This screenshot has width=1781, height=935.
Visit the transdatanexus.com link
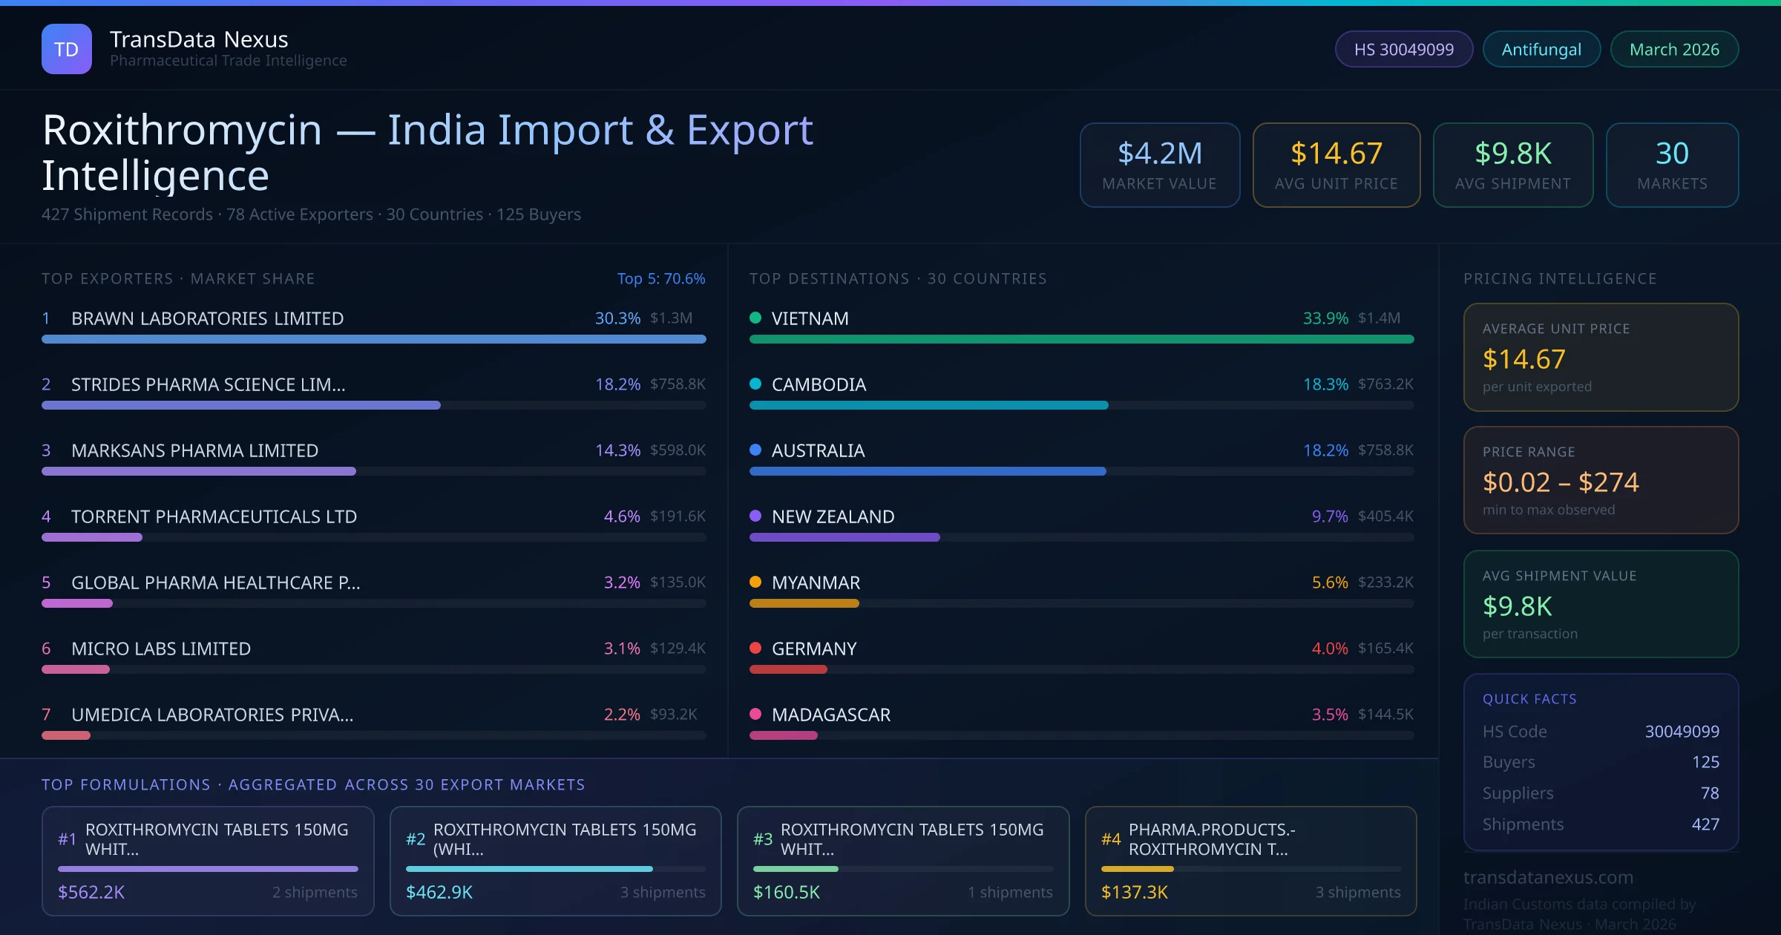tap(1548, 877)
